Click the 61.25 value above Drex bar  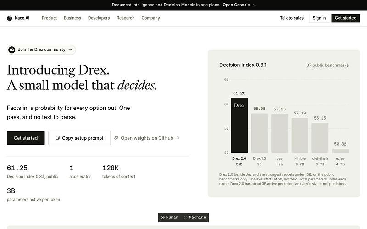pos(239,93)
